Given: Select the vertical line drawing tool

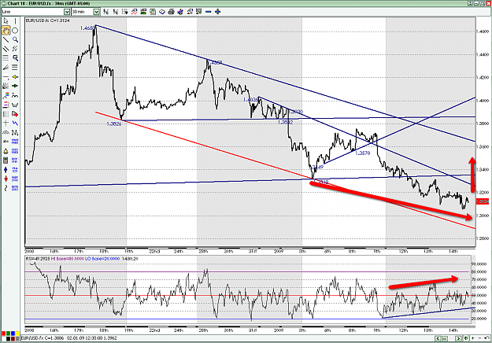Looking at the screenshot, I should pos(15,21).
